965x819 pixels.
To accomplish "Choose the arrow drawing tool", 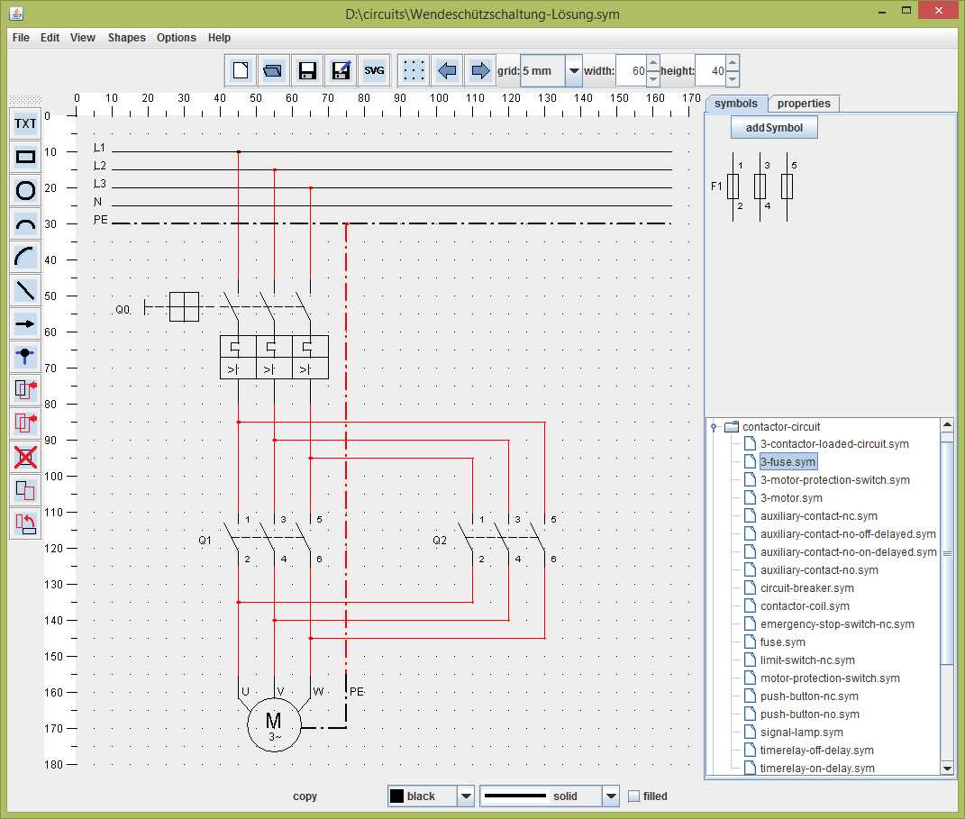I will point(25,323).
